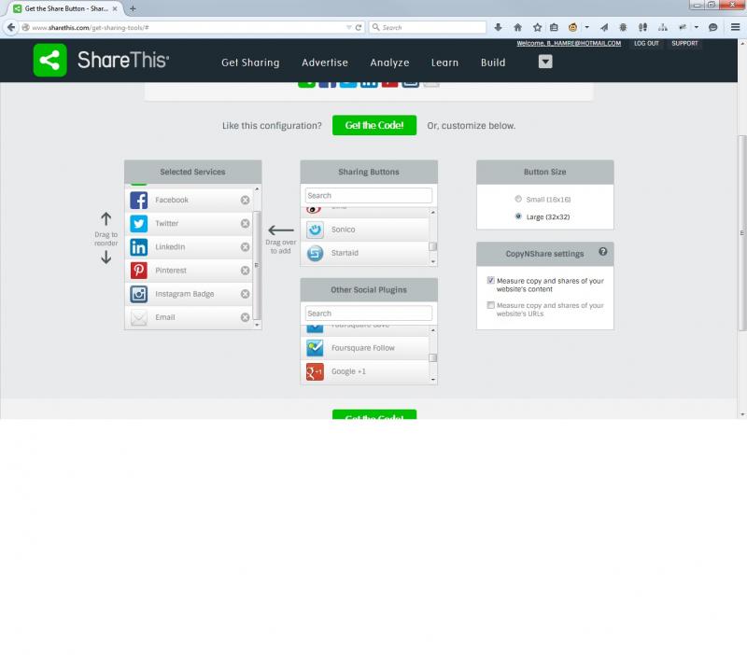Screen dimensions: 747x655
Task: Click the ShareThis green logo icon
Action: [50, 60]
